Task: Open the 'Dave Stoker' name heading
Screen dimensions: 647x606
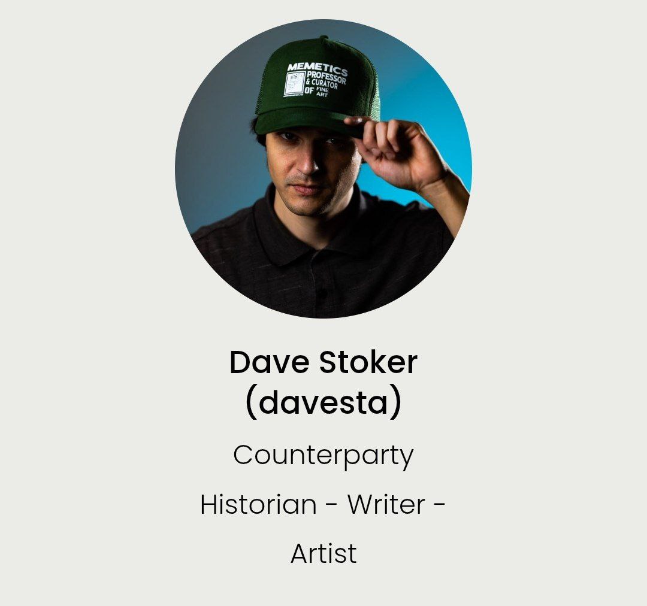Action: (x=323, y=362)
